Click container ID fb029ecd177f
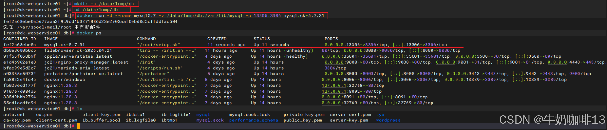Viewport: 607px width, 130px height. pos(20,85)
